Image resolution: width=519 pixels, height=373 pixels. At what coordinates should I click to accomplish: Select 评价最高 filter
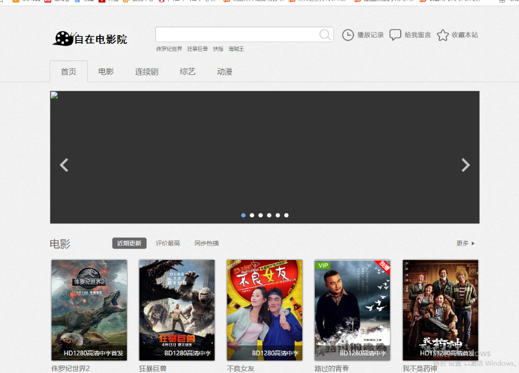tap(168, 243)
